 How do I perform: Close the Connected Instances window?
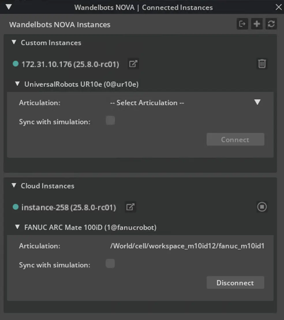[279, 7]
